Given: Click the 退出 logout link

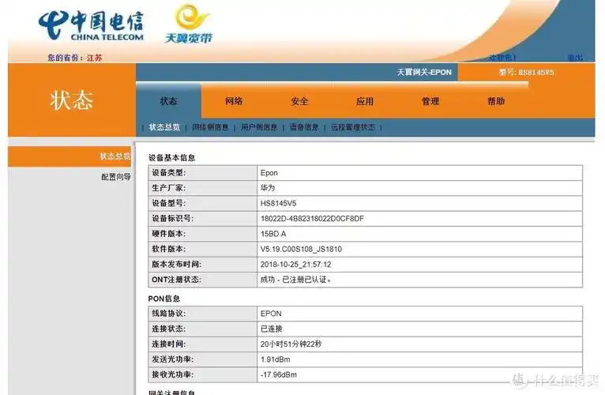Looking at the screenshot, I should 575,58.
